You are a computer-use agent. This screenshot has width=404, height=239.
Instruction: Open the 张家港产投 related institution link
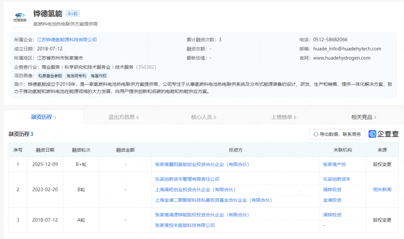335,164
